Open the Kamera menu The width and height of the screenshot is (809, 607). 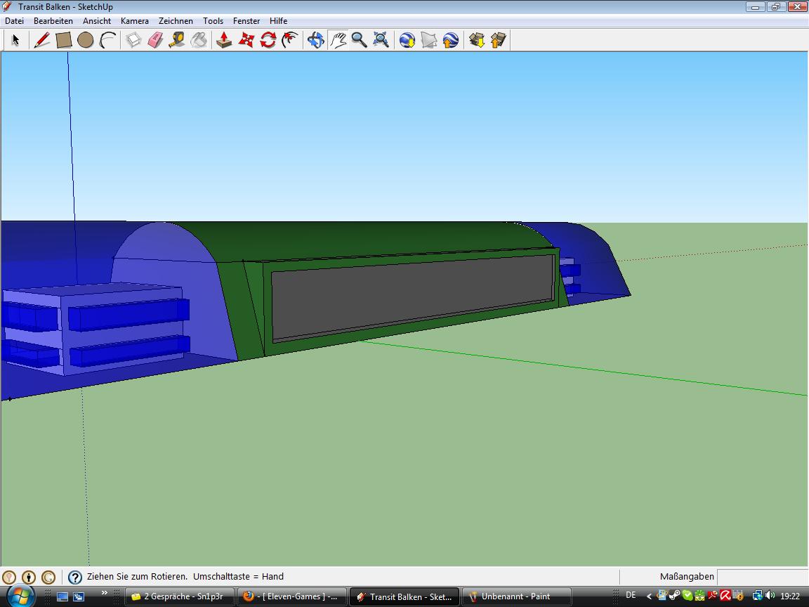(134, 21)
